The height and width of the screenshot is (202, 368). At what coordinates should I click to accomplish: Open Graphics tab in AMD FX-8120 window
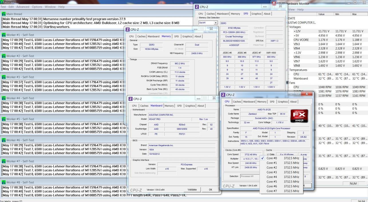pyautogui.click(x=283, y=101)
